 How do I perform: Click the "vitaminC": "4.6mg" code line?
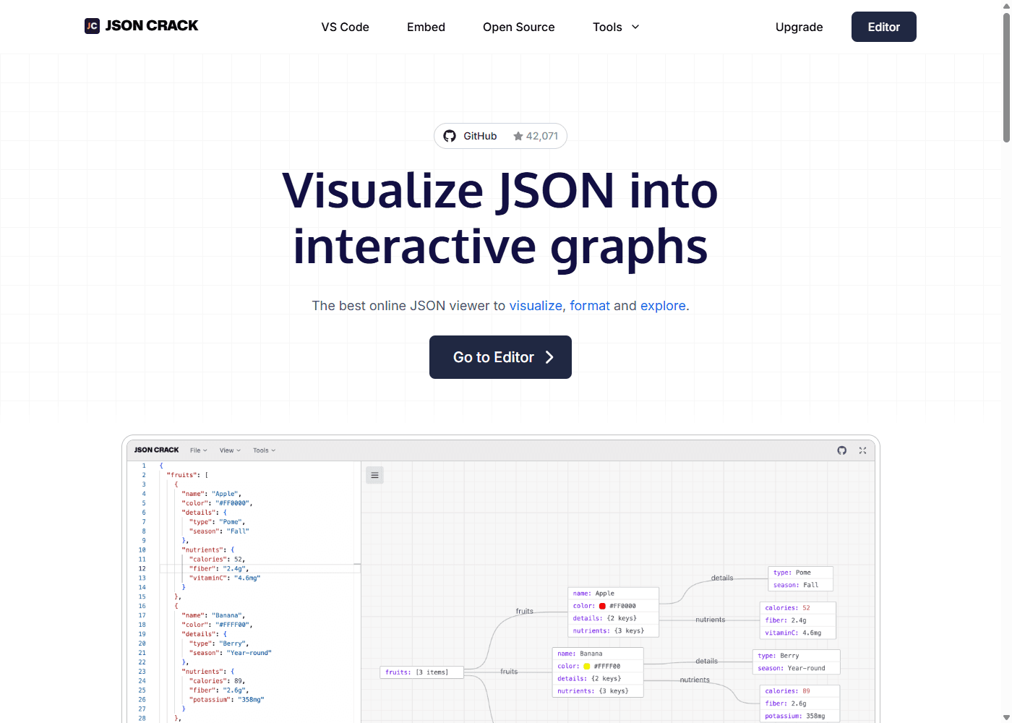pos(225,578)
